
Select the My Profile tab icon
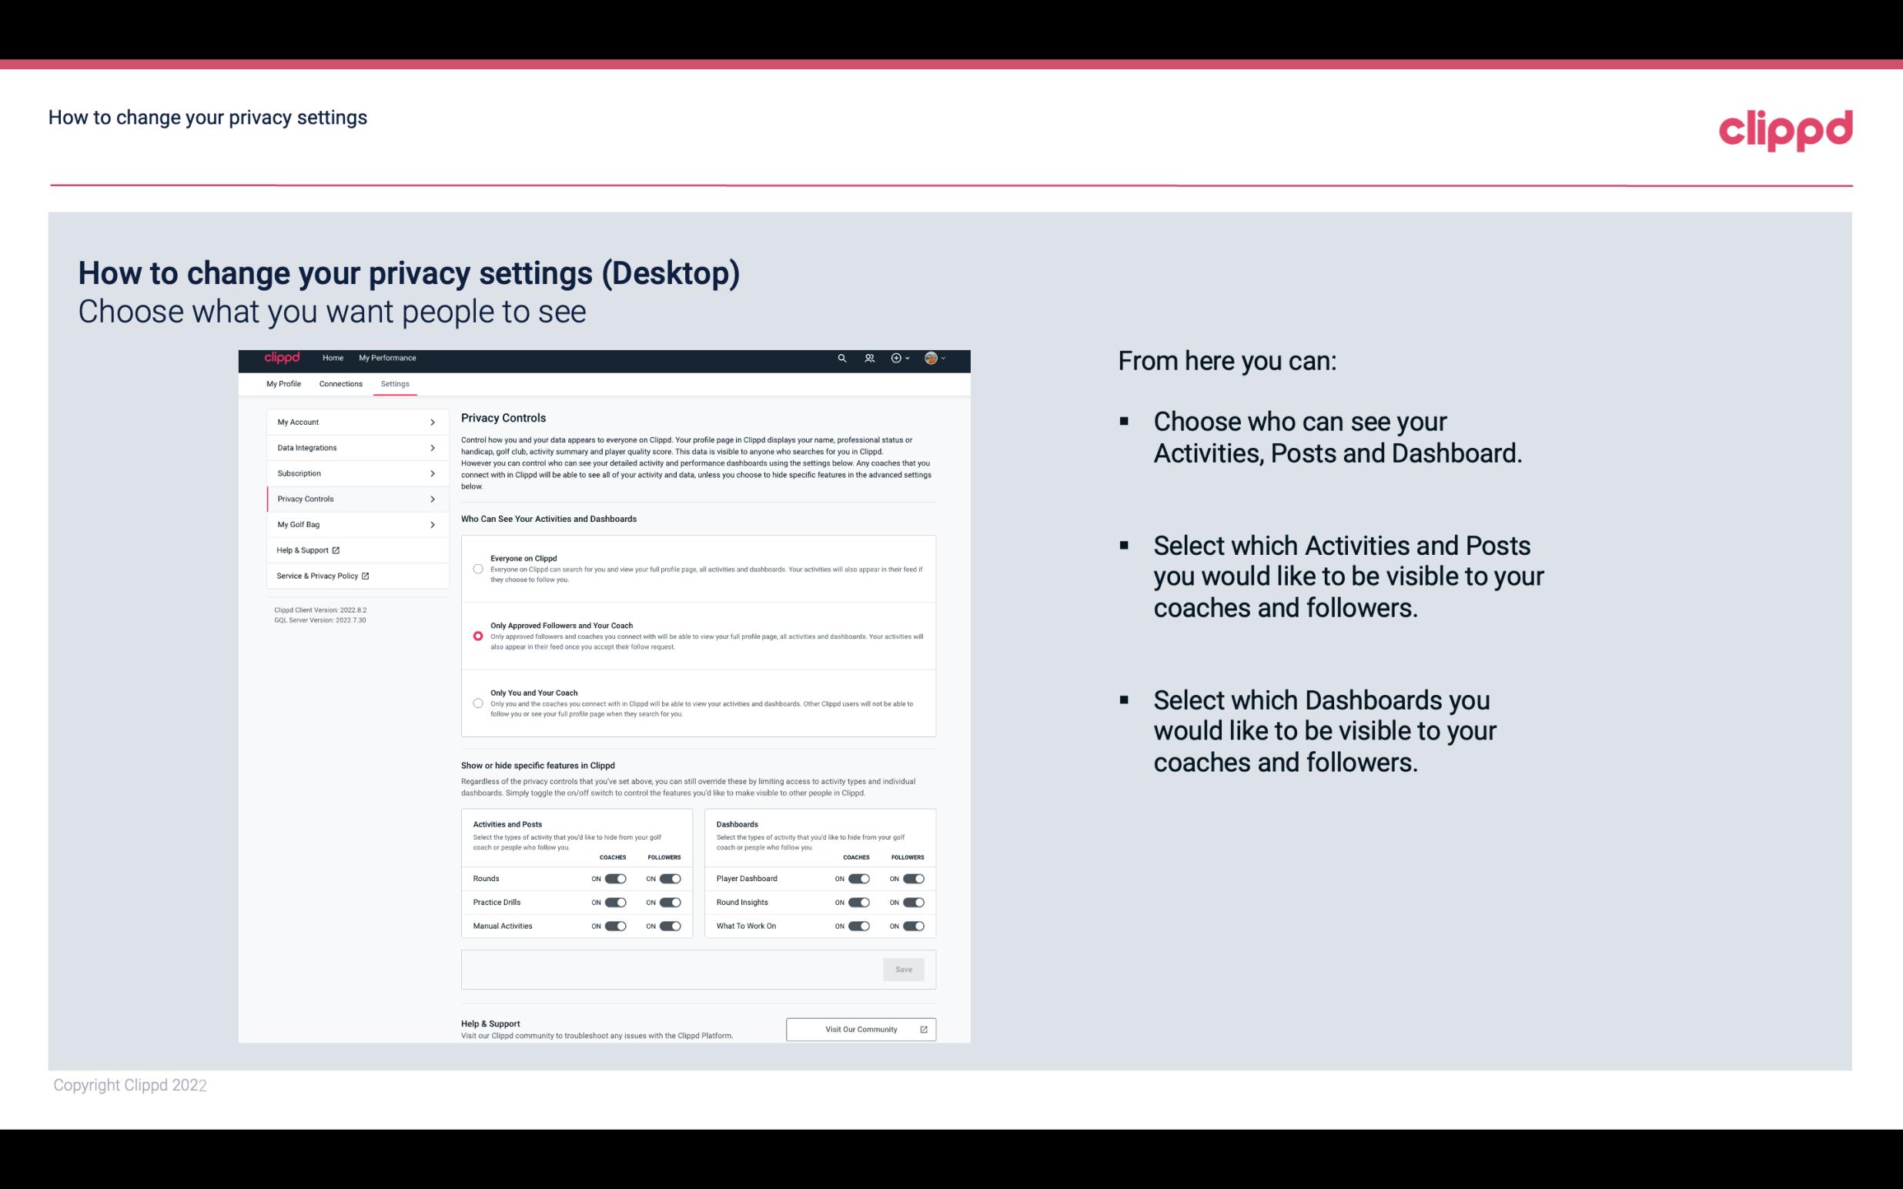283,383
